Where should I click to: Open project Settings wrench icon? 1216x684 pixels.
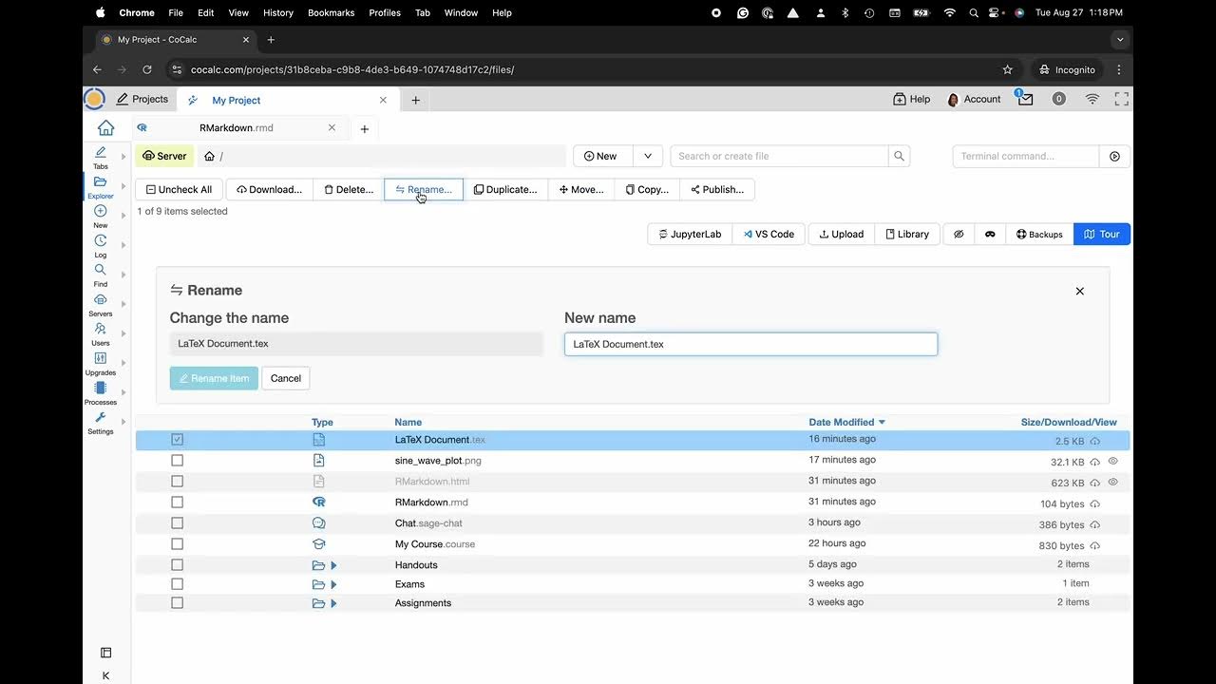[x=101, y=418]
